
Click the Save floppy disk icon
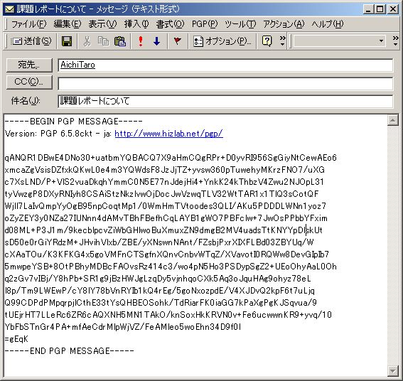(67, 41)
